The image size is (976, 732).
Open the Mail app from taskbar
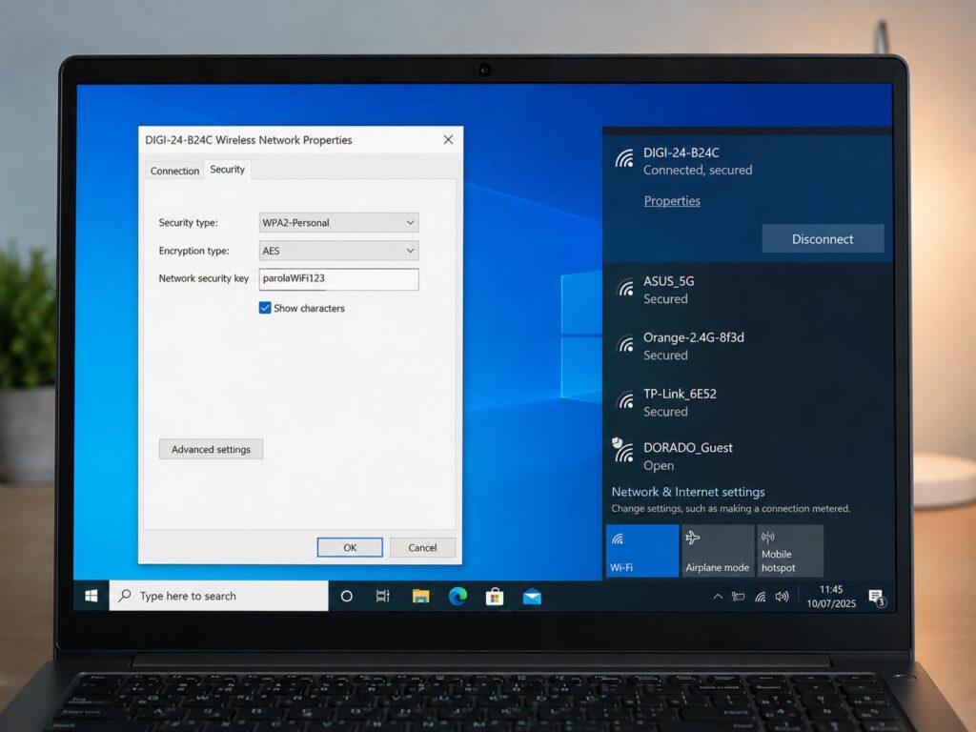coord(532,597)
